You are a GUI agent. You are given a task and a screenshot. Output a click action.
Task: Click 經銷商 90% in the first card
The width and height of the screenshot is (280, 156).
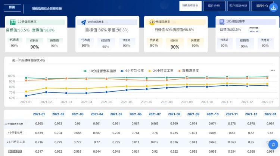[34, 44]
